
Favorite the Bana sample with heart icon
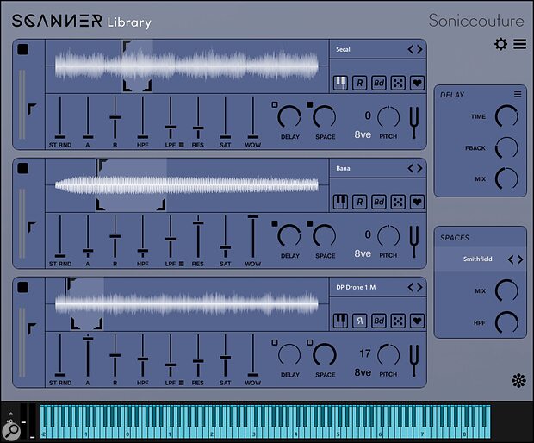point(417,202)
